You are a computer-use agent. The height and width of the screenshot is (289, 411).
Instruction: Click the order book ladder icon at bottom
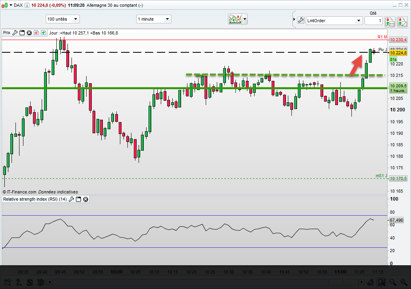coord(41,282)
